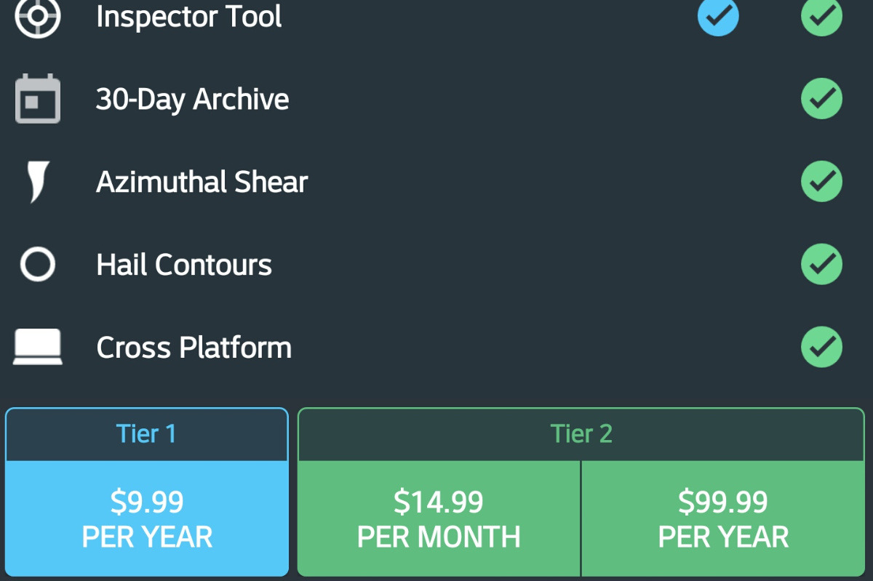Click green checkmark beside Cross Platform

(821, 347)
